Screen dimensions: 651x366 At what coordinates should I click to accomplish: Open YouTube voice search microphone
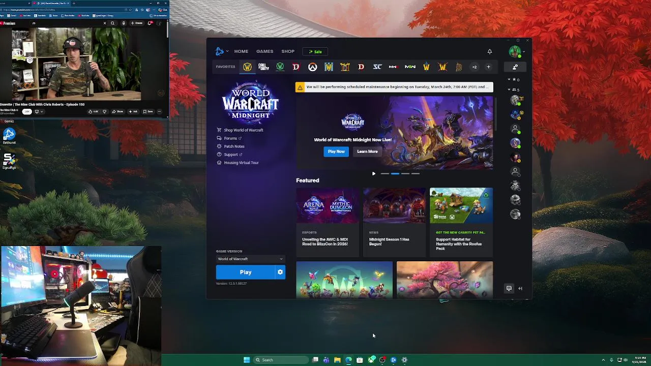(124, 23)
